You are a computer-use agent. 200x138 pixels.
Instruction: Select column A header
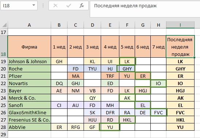click(29, 25)
